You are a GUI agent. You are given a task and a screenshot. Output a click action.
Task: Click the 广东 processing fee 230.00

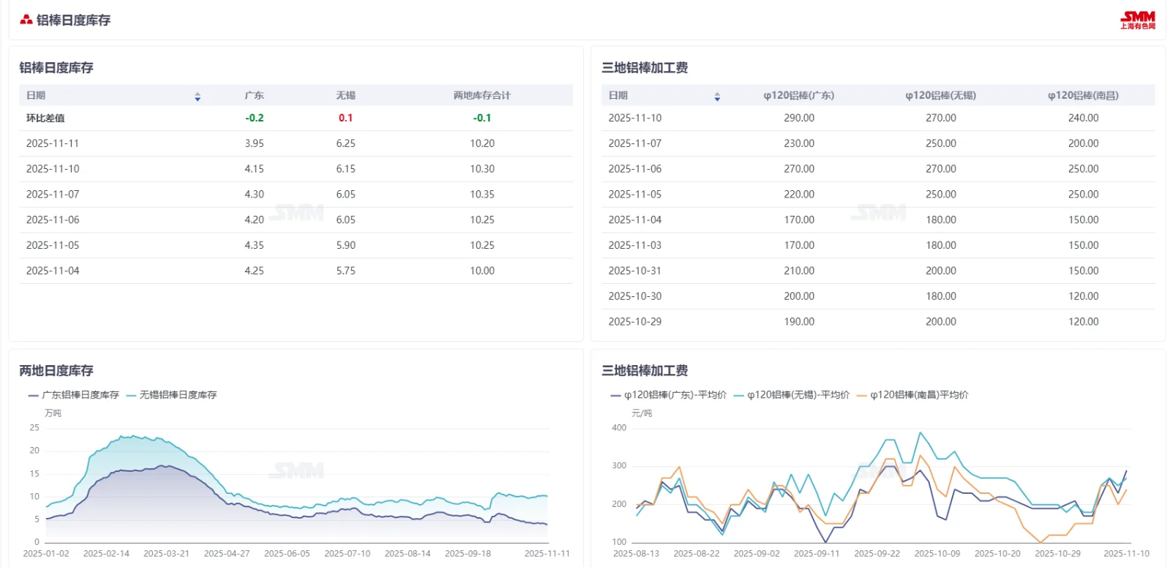pos(799,143)
